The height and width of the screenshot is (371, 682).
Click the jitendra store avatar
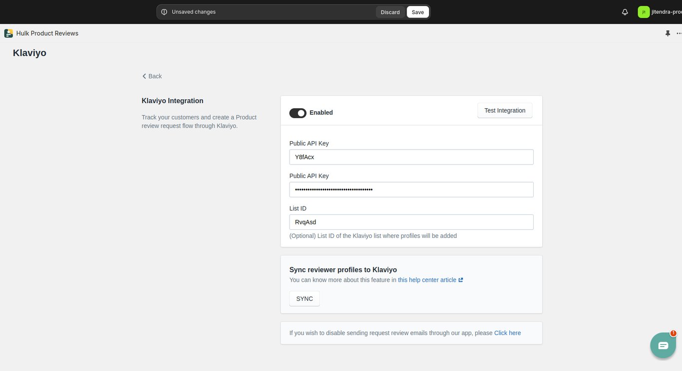644,12
